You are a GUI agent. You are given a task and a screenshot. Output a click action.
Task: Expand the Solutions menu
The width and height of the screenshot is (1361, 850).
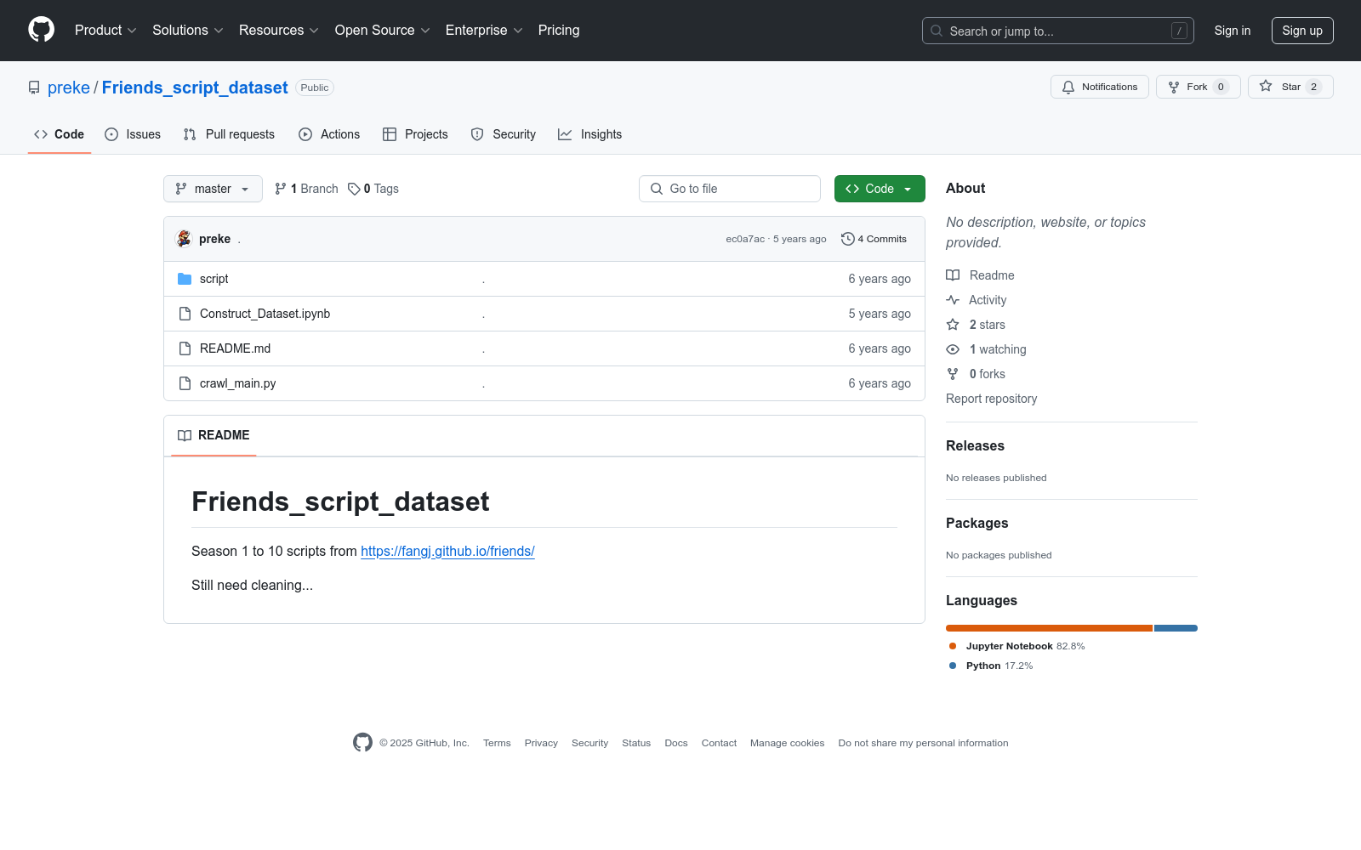pos(188,31)
